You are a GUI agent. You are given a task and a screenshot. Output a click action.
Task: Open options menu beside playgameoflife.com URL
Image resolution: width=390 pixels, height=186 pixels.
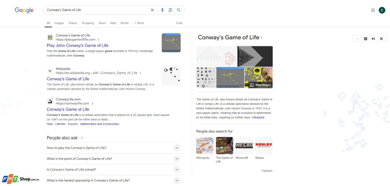[x=99, y=40]
